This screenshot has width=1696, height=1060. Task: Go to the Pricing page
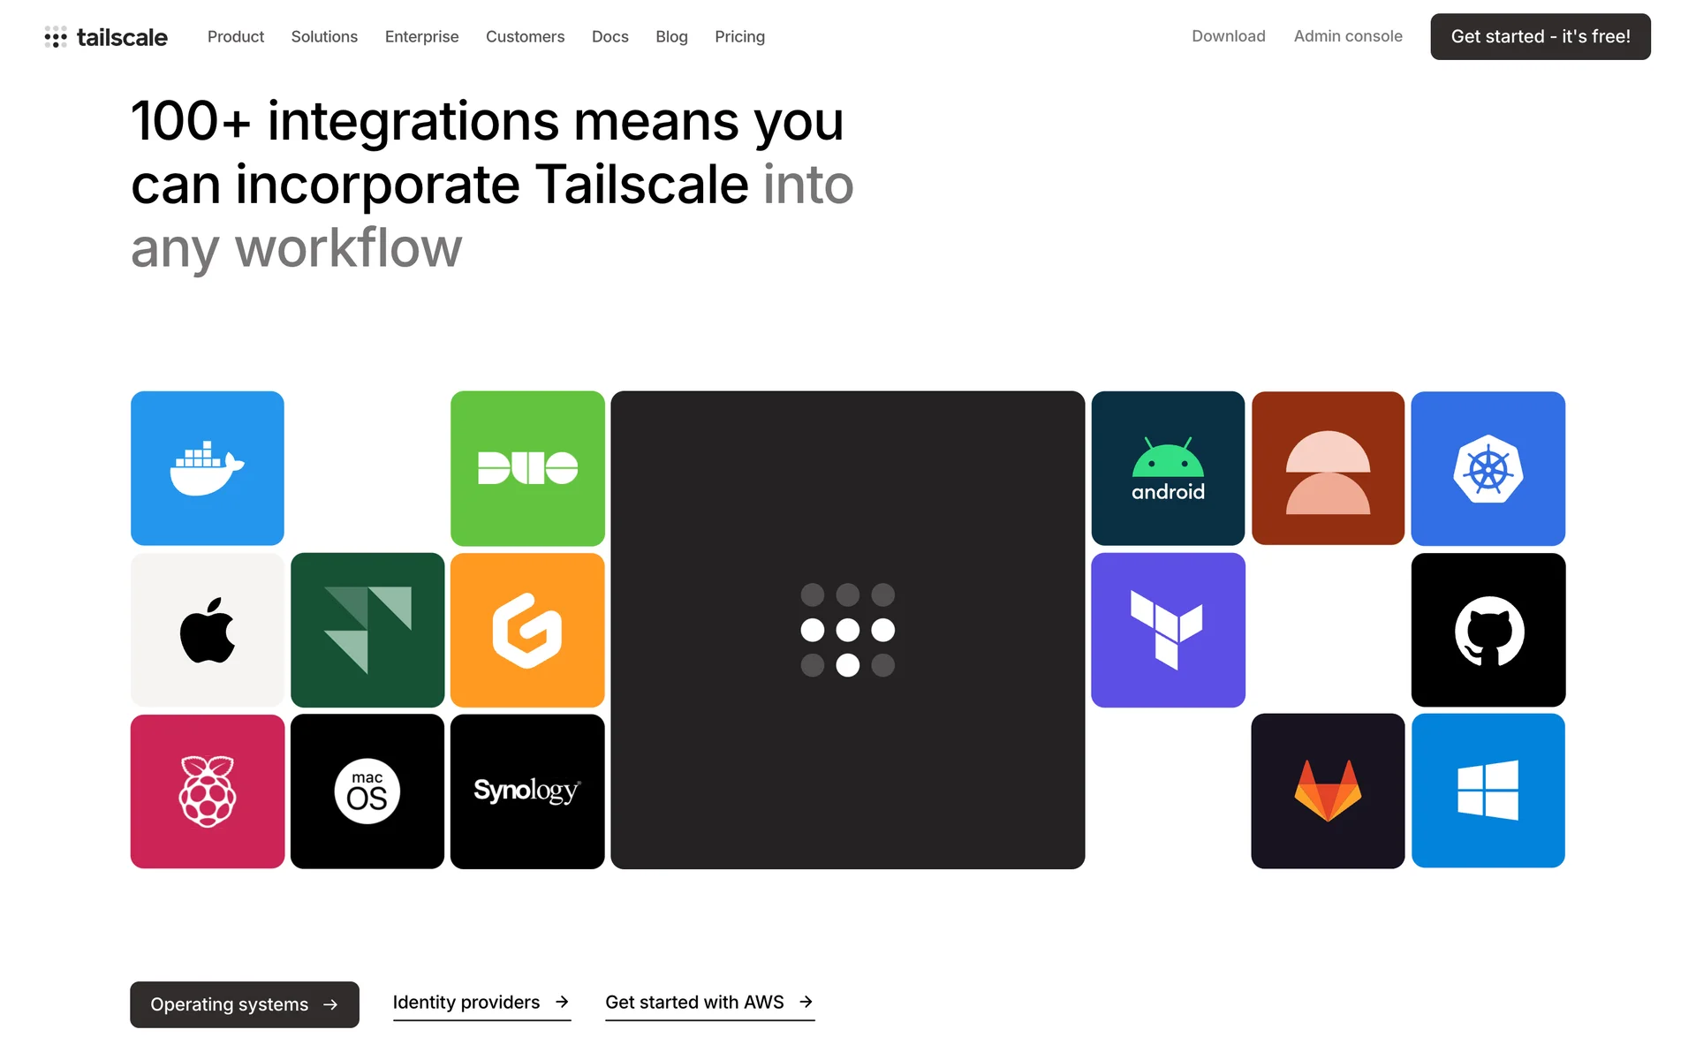739,37
